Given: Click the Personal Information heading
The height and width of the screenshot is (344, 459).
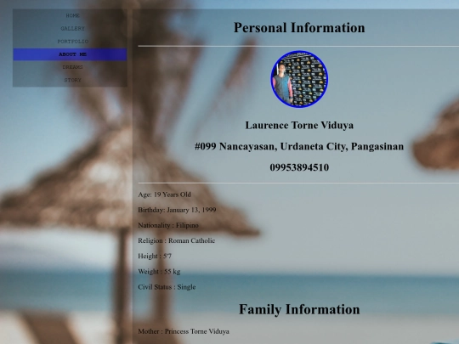Looking at the screenshot, I should [299, 28].
